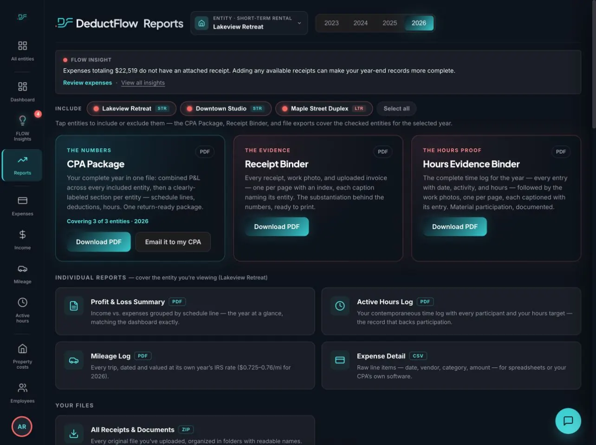Download the Hours Evidence Binder PDF
Image resolution: width=596 pixels, height=445 pixels.
[x=455, y=227]
